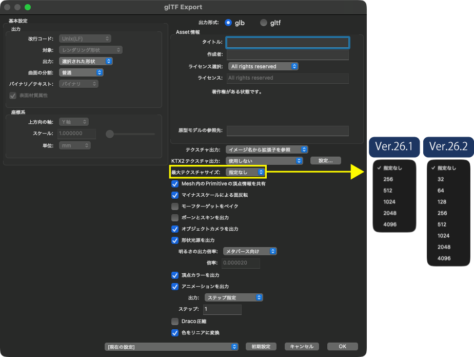
Task: Click the 設定... button beside KTX2 output
Action: coord(326,161)
